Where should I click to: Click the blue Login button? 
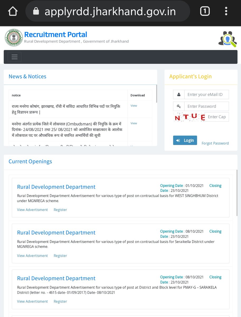[185, 140]
